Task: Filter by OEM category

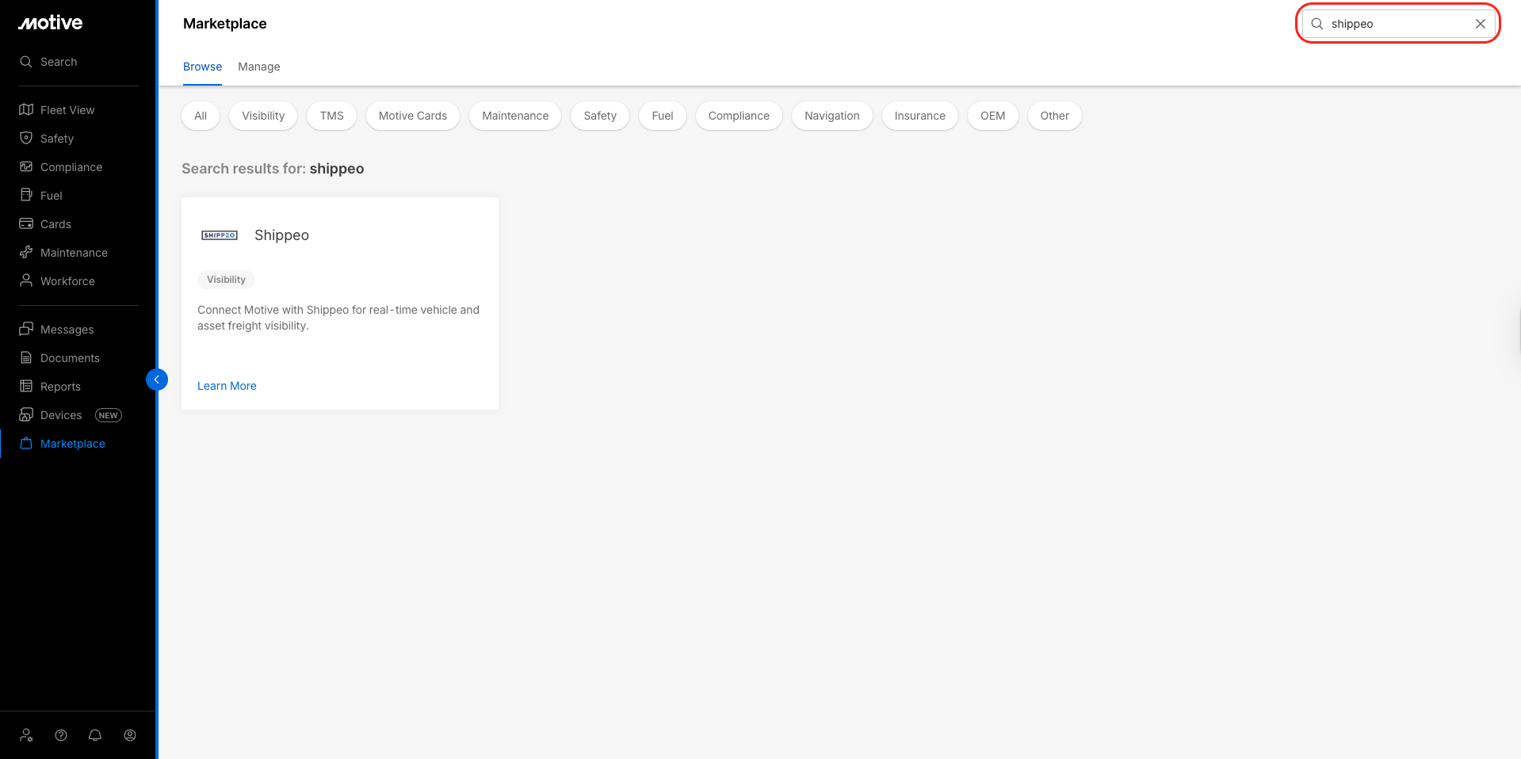Action: point(993,116)
